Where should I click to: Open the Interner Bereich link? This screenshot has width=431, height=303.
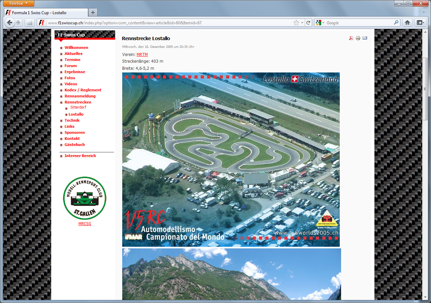click(80, 156)
